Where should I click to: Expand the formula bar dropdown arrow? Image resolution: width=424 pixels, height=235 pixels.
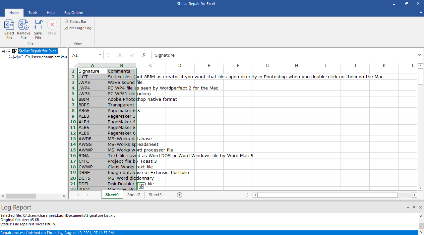[x=419, y=55]
